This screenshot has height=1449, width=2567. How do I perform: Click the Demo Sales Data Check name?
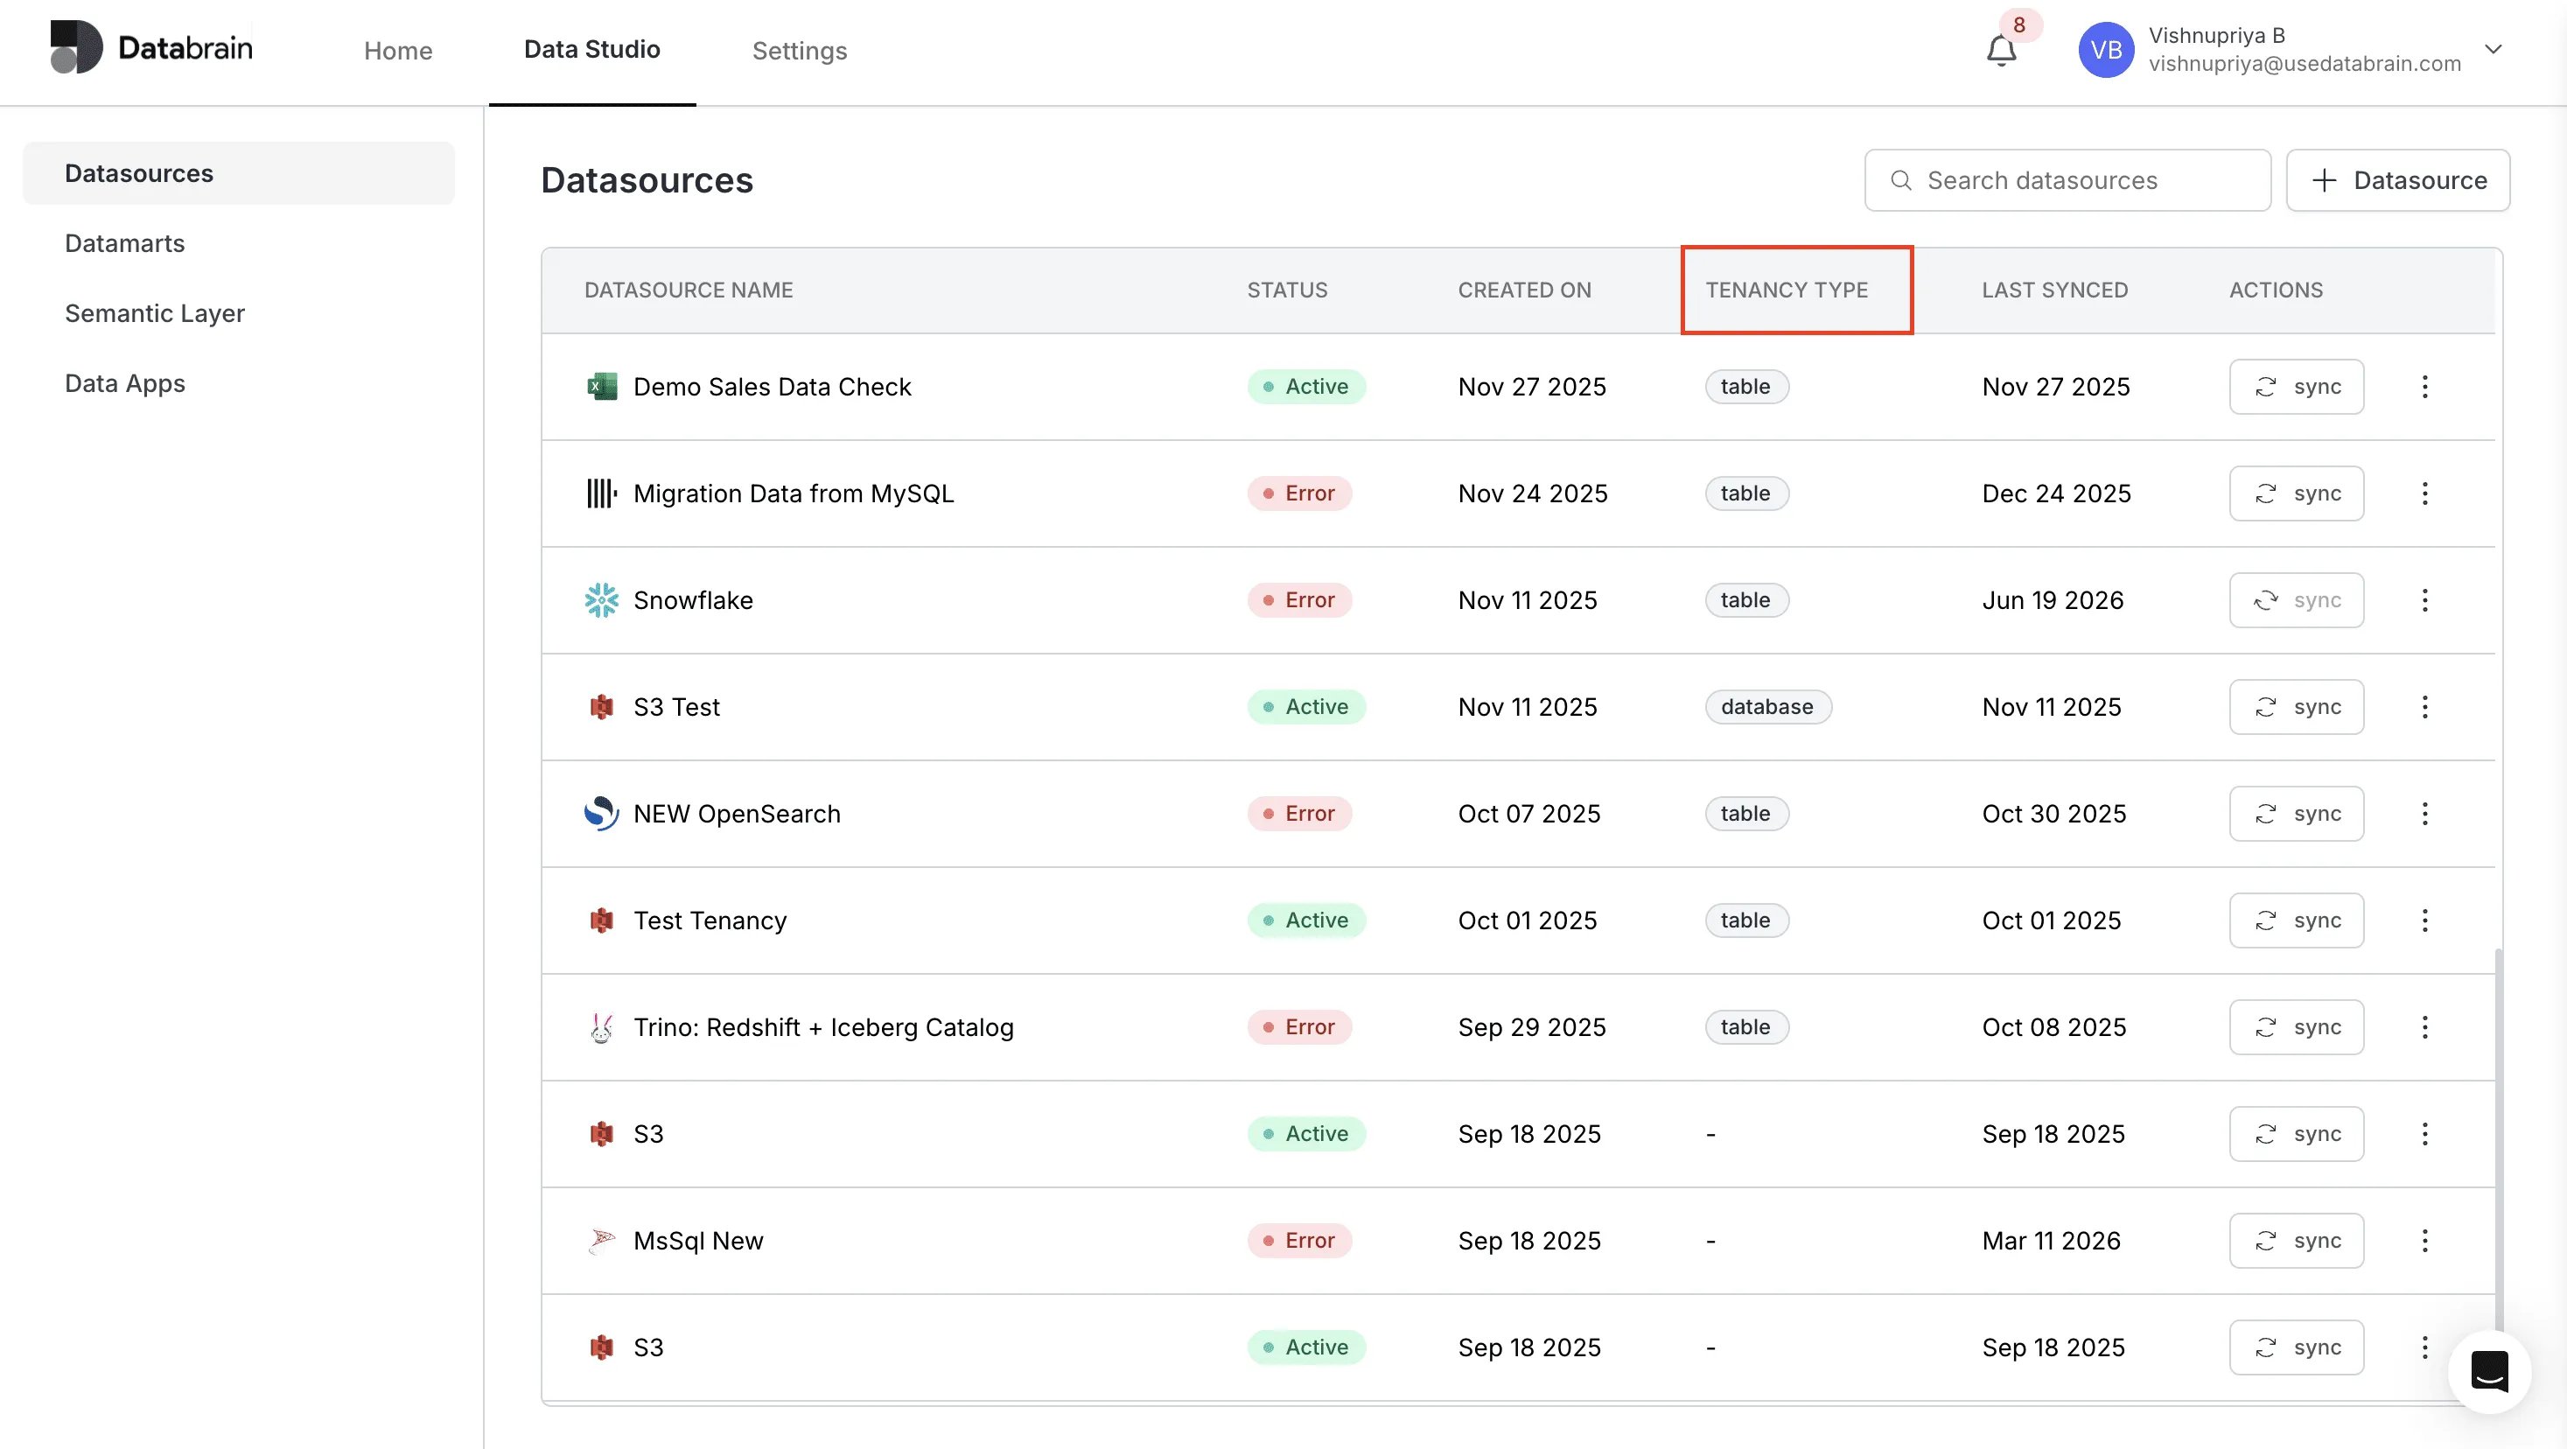pos(773,387)
